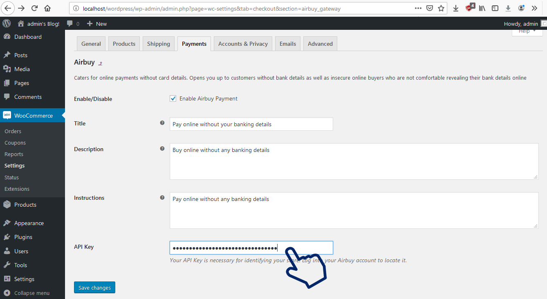Open the browser downloads arrow icon

pyautogui.click(x=456, y=8)
